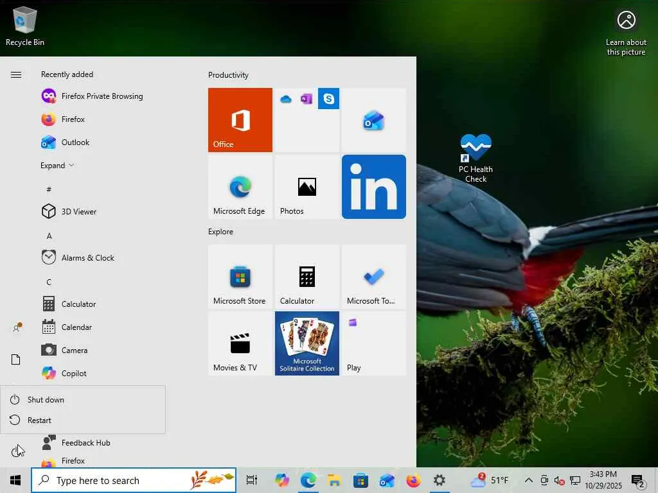Select the PC Health Check desktop shortcut
This screenshot has width=658, height=493.
(x=476, y=159)
